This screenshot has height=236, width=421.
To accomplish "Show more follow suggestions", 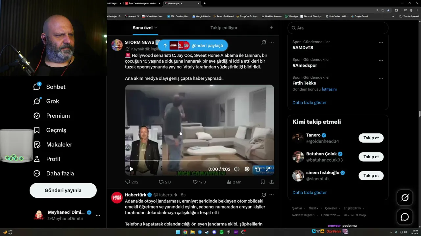I will tap(310, 192).
